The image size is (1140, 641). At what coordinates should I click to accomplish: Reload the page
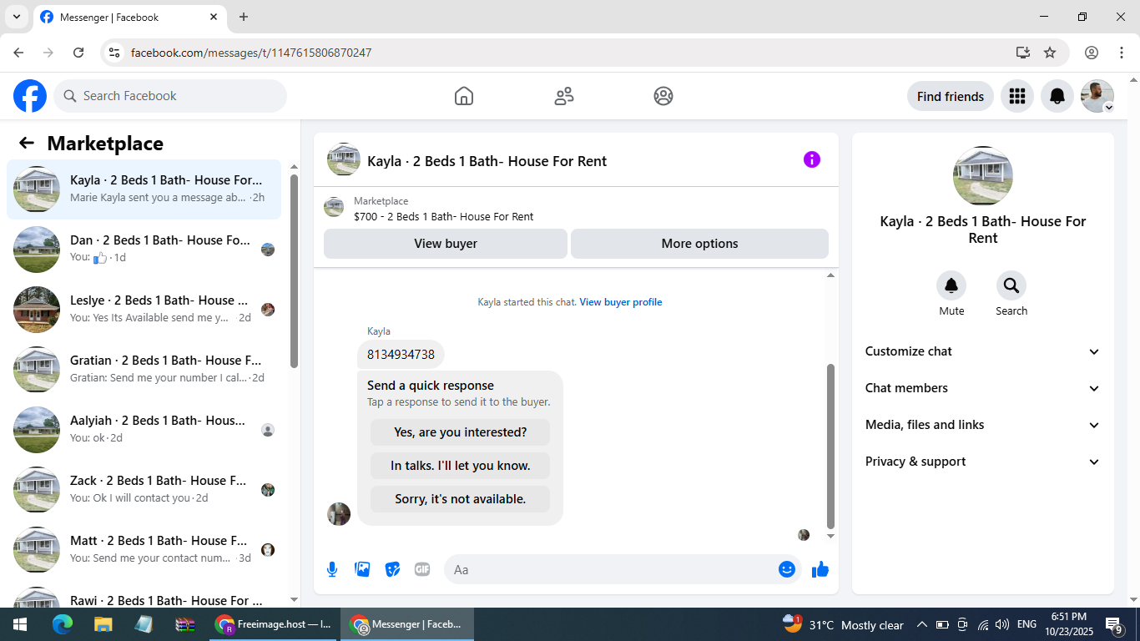coord(78,53)
